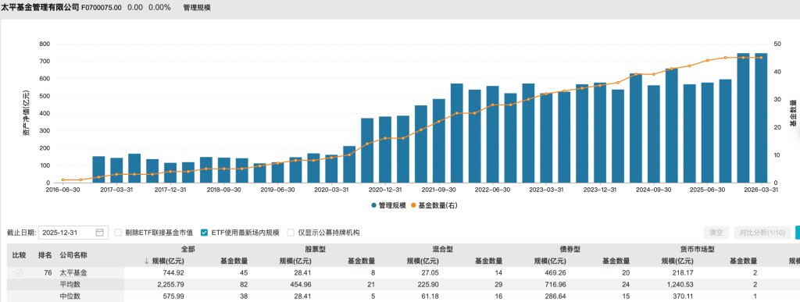Click the 管理规模 legend label
This screenshot has width=800, height=302.
[392, 206]
